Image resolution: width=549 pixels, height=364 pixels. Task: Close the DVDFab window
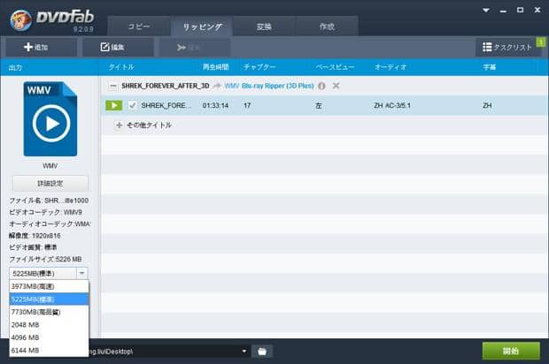pyautogui.click(x=537, y=10)
